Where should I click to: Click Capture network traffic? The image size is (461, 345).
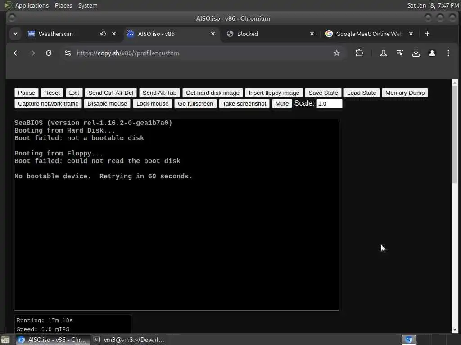point(48,104)
